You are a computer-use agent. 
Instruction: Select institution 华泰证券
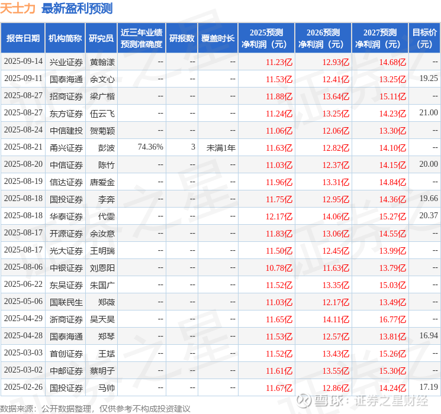coord(66,216)
